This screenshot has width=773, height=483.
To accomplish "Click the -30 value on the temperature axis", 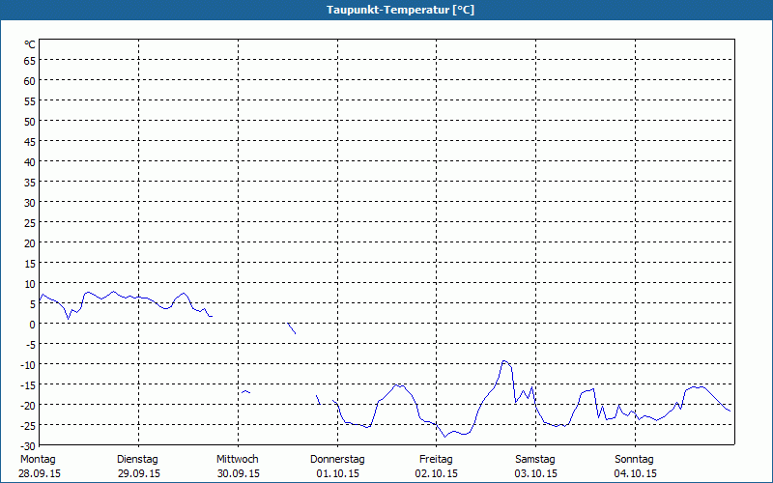I will click(x=27, y=445).
